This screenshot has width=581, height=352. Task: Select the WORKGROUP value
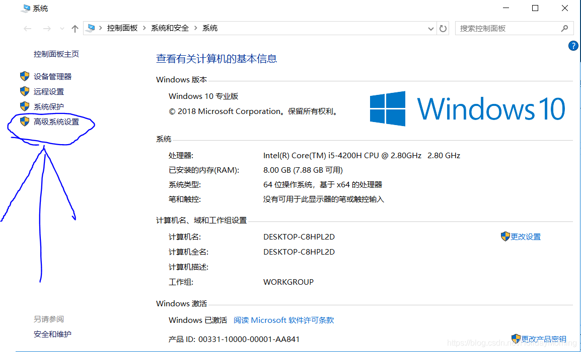coord(288,282)
